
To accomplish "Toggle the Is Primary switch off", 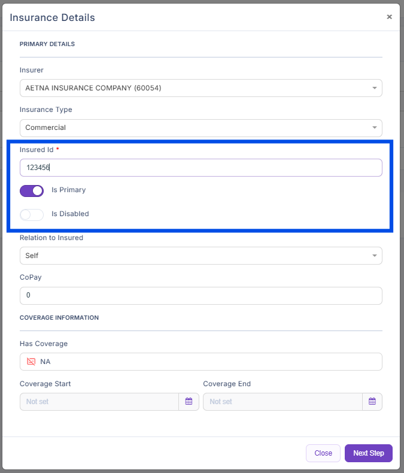I will coord(32,191).
